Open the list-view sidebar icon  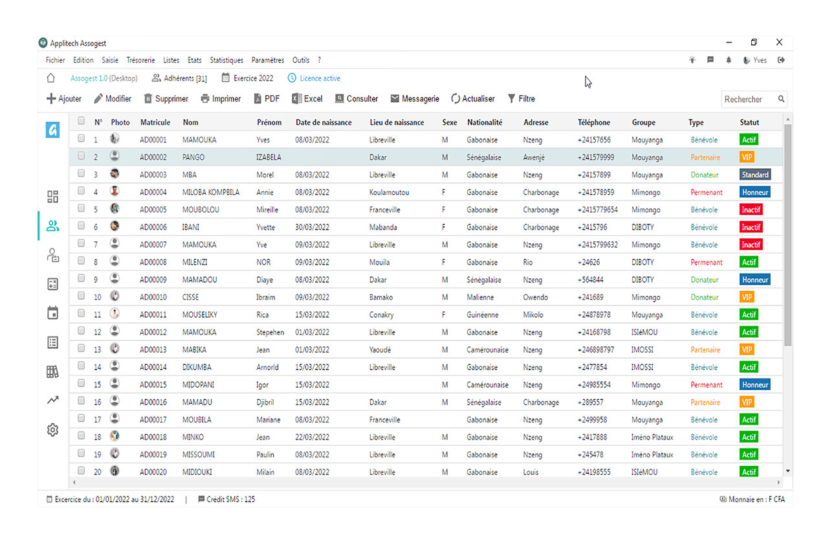pyautogui.click(x=53, y=342)
